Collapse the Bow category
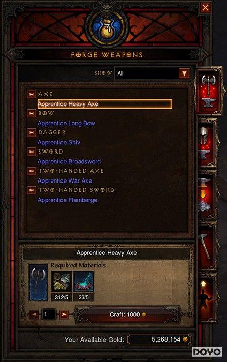Viewport: 227px width, 362px height. (x=32, y=113)
